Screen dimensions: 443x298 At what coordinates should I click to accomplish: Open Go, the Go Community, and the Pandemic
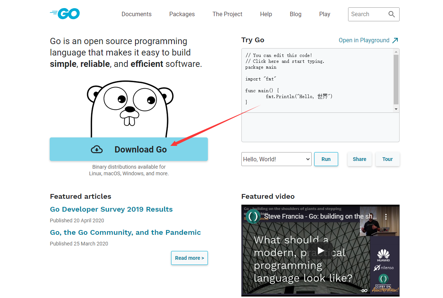(125, 232)
